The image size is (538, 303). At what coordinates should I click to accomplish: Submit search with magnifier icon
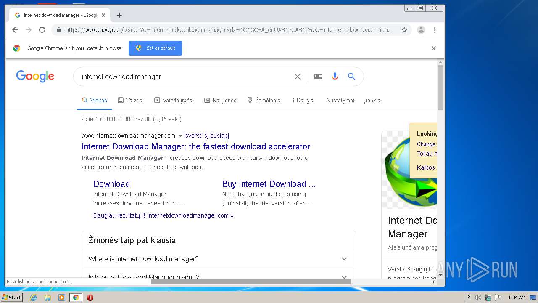pyautogui.click(x=352, y=77)
